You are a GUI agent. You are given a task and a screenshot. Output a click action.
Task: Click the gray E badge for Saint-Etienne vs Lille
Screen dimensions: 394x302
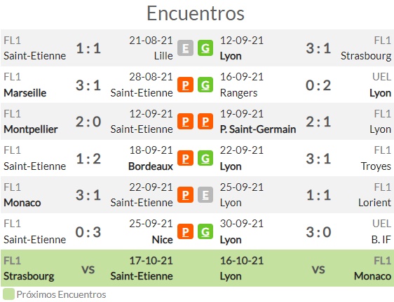coord(185,48)
